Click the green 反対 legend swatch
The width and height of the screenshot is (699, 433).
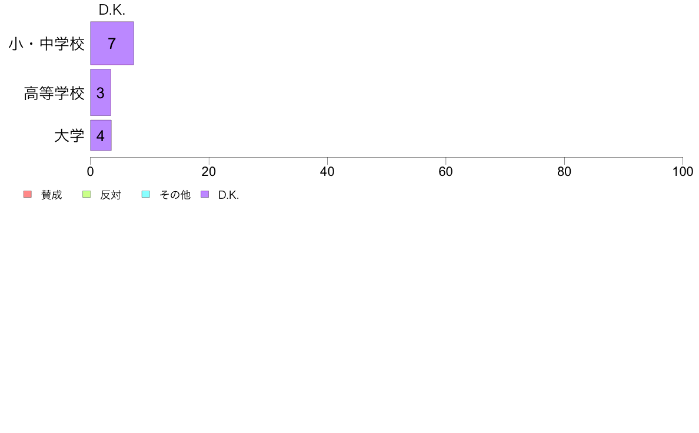86,194
